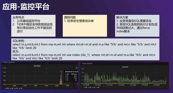Viewport: 173px width, 93px height.
Task: Collapse the Query Summary row in the left panel
Action: click(x=8, y=62)
